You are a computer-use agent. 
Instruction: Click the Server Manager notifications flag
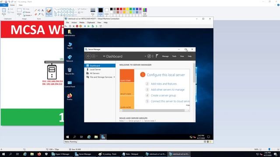pyautogui.click(x=157, y=56)
